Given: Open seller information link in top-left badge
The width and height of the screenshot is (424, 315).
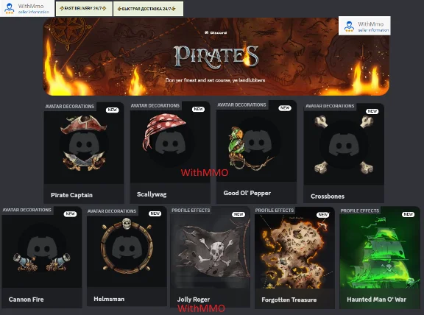Looking at the screenshot, I should coord(34,12).
